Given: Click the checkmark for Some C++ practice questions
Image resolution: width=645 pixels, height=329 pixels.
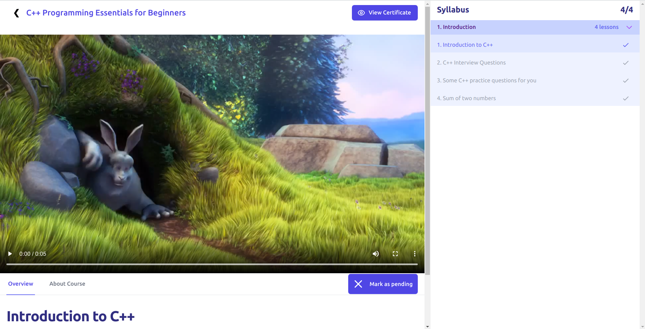Looking at the screenshot, I should coord(626,81).
